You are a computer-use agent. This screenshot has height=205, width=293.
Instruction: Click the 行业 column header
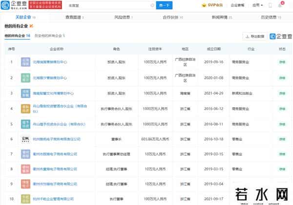tap(251, 49)
